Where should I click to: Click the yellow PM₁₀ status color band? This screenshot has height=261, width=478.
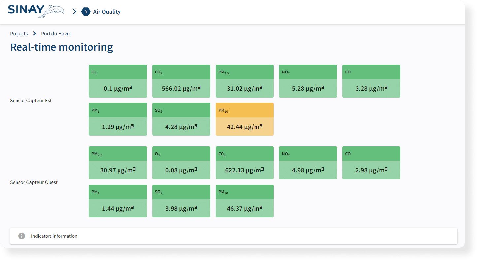(244, 110)
